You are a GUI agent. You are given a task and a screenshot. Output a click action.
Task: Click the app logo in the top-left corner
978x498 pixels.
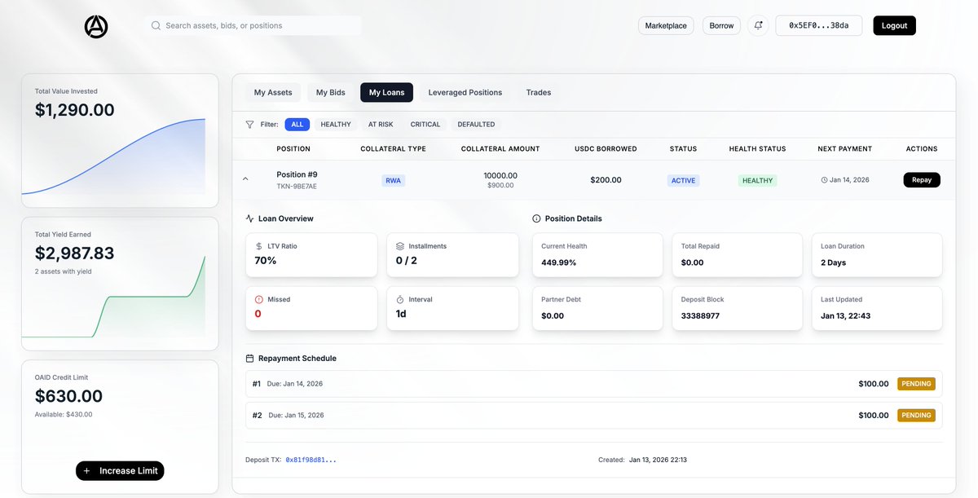[96, 26]
